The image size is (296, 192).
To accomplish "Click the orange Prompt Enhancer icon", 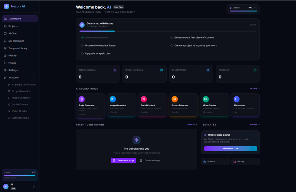I will pos(175,99).
